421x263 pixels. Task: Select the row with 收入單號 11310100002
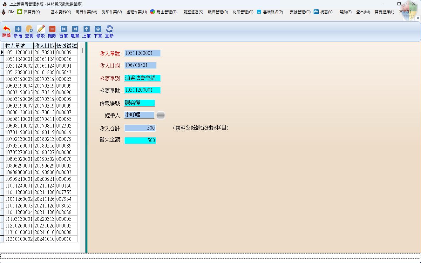pyautogui.click(x=19, y=239)
